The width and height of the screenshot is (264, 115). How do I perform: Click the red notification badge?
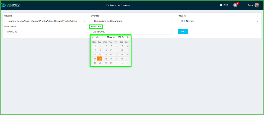[237, 3]
